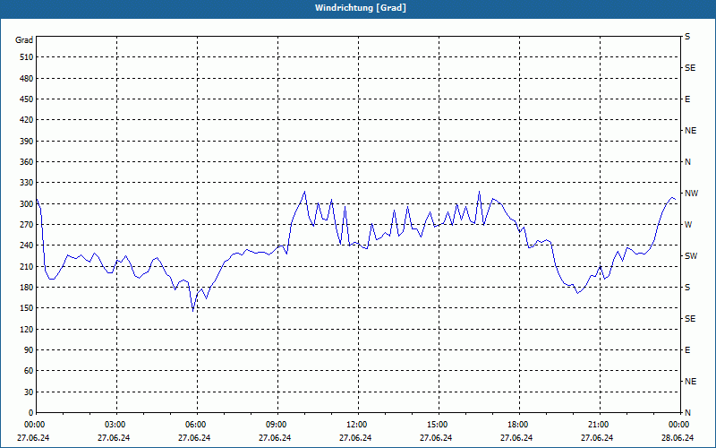
Task: Select the 150 y-axis value
Action: (x=27, y=308)
